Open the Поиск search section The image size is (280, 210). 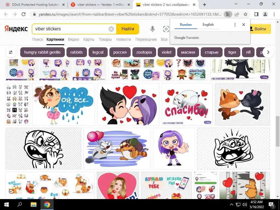37,39
